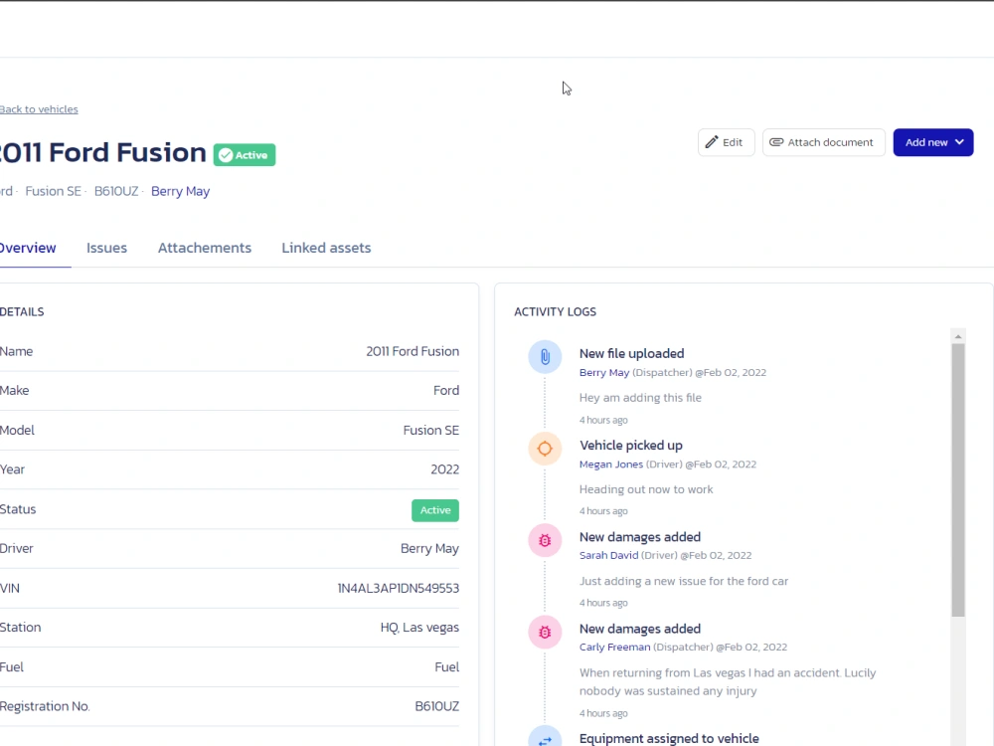This screenshot has height=746, width=994.
Task: Click the paperclip icon in Attach document button
Action: click(x=776, y=142)
